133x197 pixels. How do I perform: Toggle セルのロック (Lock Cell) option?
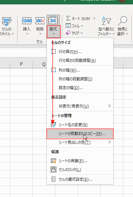click(x=80, y=170)
